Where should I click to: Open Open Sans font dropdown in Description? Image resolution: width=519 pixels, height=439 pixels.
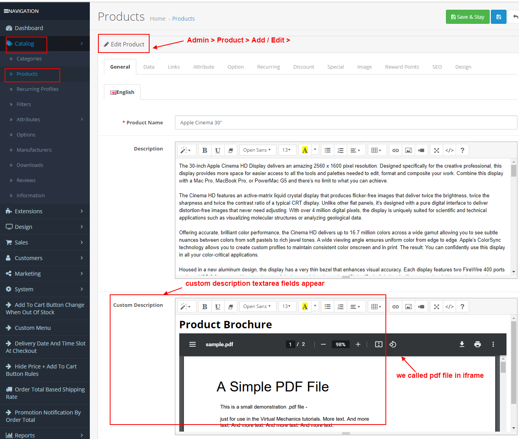click(257, 150)
